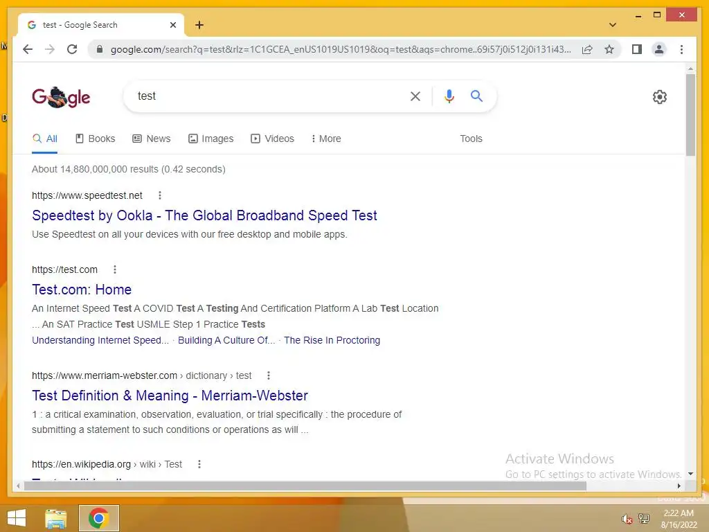Click the Google doodle logo
709x532 pixels.
(61, 97)
